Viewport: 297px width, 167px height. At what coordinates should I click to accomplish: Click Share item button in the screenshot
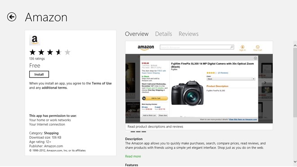[x=163, y=116]
